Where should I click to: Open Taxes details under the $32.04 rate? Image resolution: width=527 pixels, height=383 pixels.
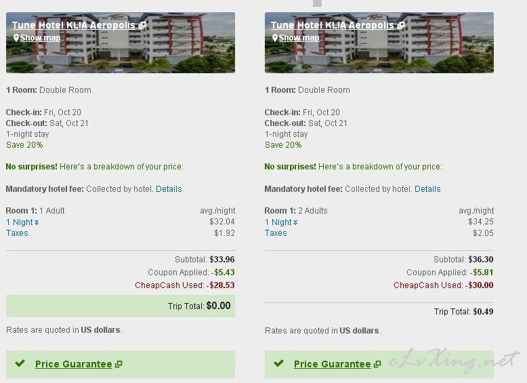point(17,233)
